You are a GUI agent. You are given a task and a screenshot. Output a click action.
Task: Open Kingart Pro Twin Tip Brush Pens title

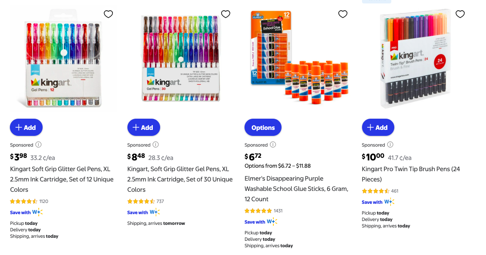(x=411, y=174)
